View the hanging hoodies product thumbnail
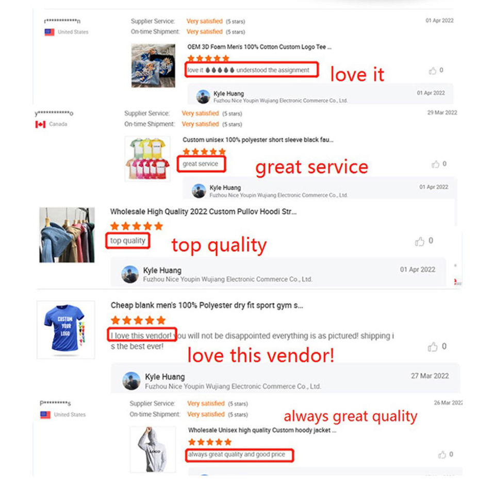 (67, 235)
